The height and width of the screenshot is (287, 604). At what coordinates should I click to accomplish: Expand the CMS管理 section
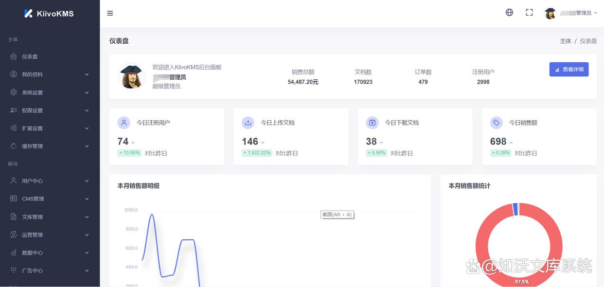click(x=33, y=198)
